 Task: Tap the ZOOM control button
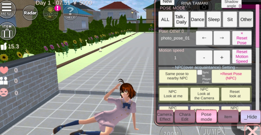(x=171, y=132)
